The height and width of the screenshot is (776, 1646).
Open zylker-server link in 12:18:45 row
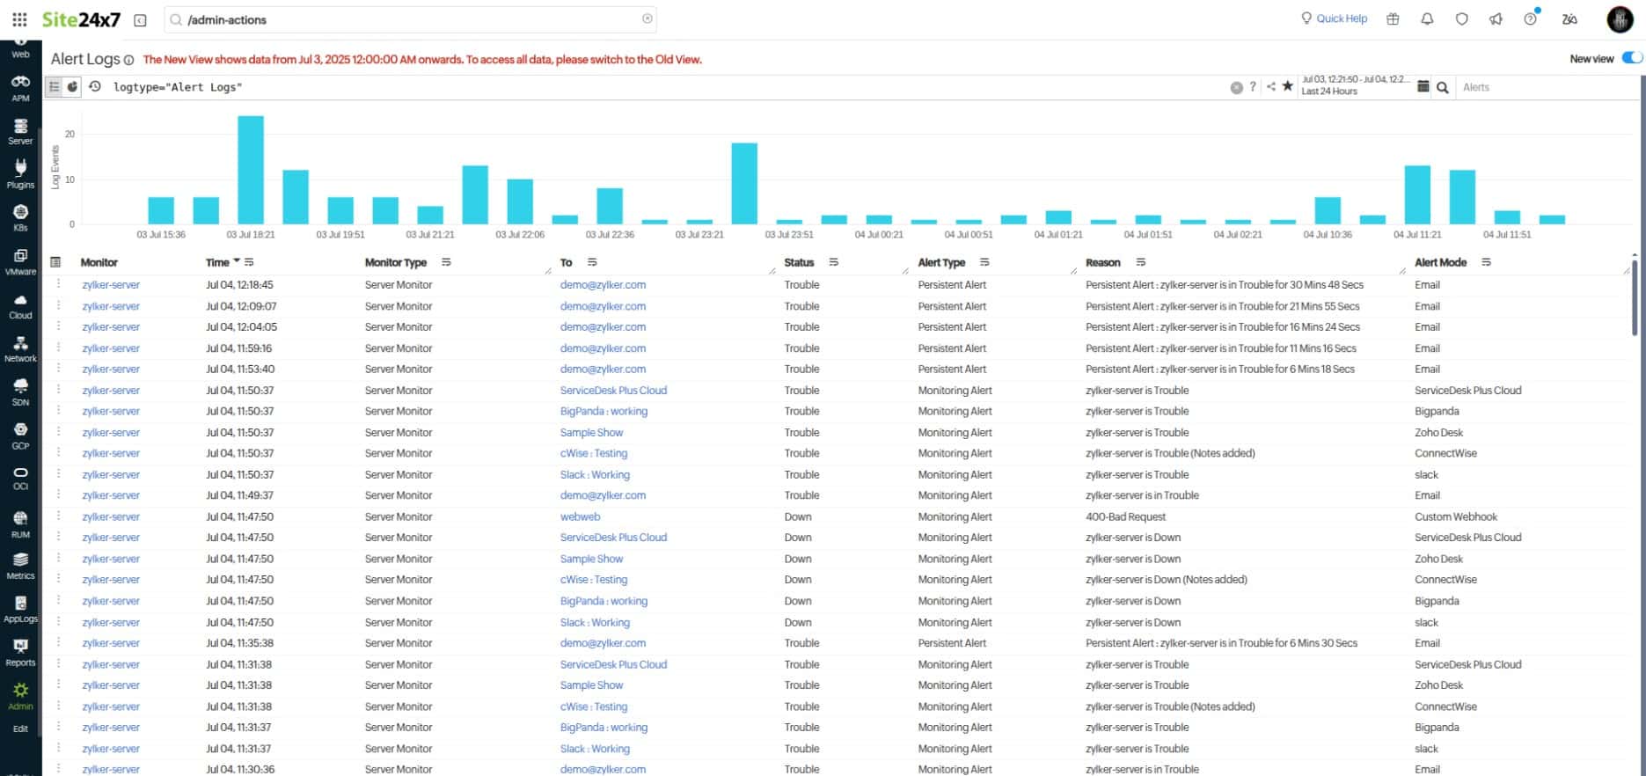[111, 285]
